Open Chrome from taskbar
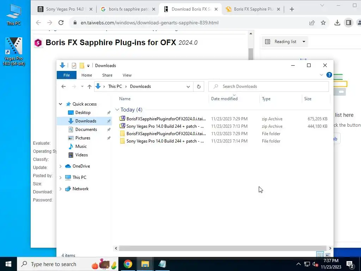Image resolution: width=361 pixels, height=271 pixels. [x=128, y=264]
